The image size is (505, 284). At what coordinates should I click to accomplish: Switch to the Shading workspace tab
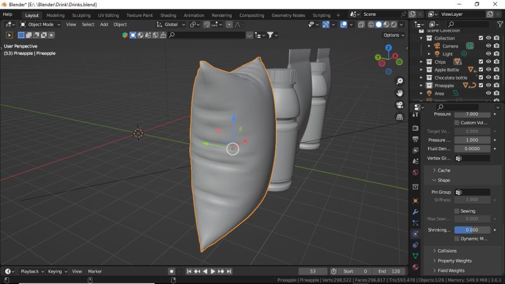click(168, 15)
